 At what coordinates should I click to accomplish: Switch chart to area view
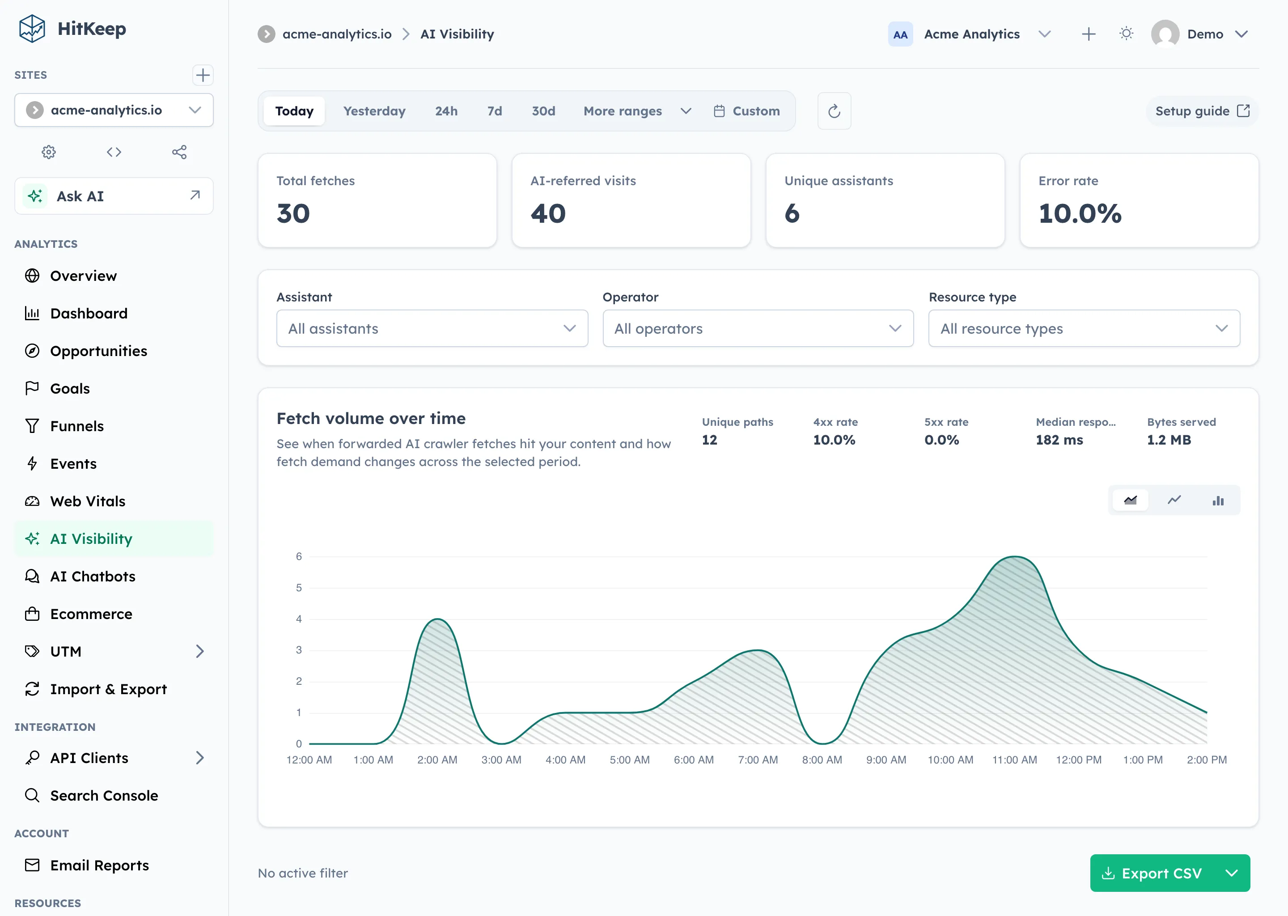tap(1130, 500)
